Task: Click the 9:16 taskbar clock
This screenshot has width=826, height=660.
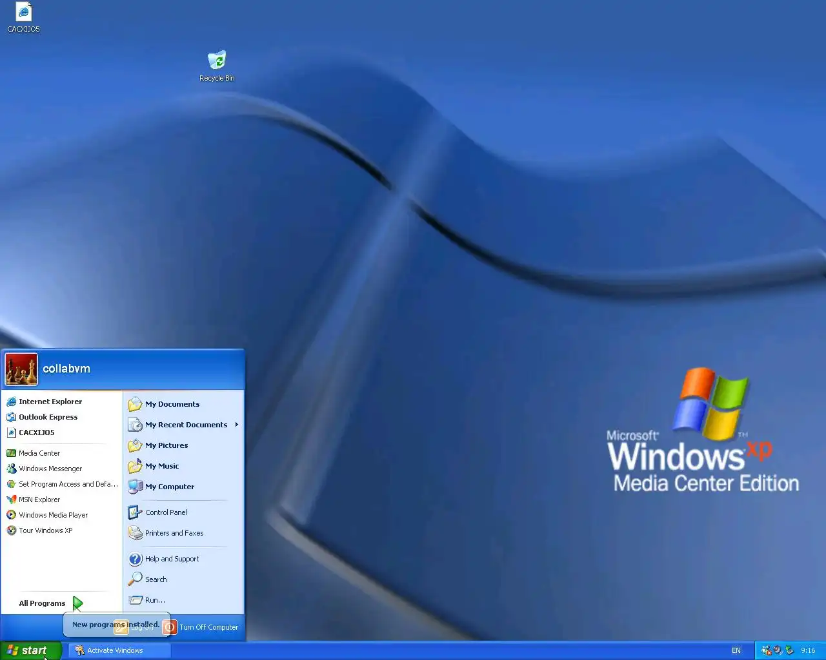Action: click(808, 650)
